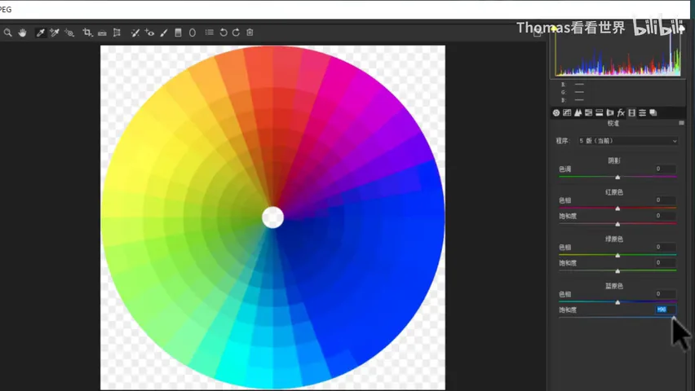Switch to the Detail panel tab
Viewport: 695px width, 391px height.
(x=578, y=113)
